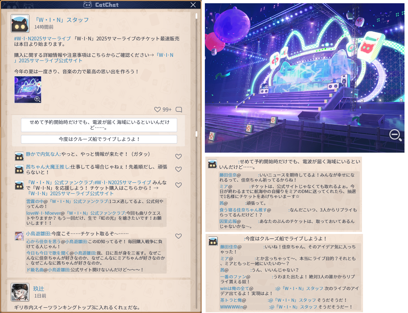Click the username 静かで内気な人
The image size is (408, 313).
coord(43,154)
